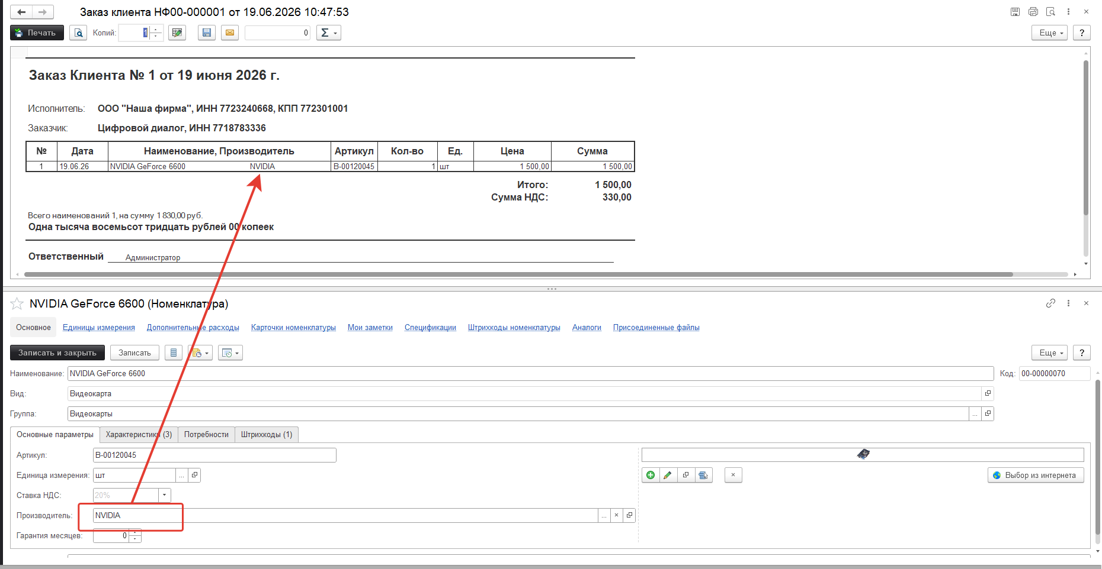Image resolution: width=1102 pixels, height=569 pixels.
Task: Open the top Еще menu
Action: pos(1049,33)
